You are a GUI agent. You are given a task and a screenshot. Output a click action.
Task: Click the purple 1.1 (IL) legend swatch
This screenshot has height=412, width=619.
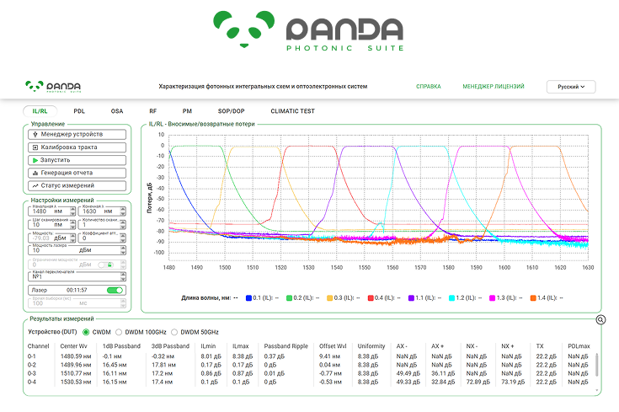(411, 298)
